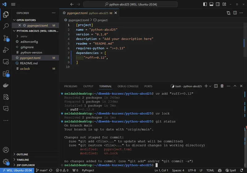247x173 pixels.
Task: Open the hamburger application menu
Action: pyautogui.click(x=13, y=4)
